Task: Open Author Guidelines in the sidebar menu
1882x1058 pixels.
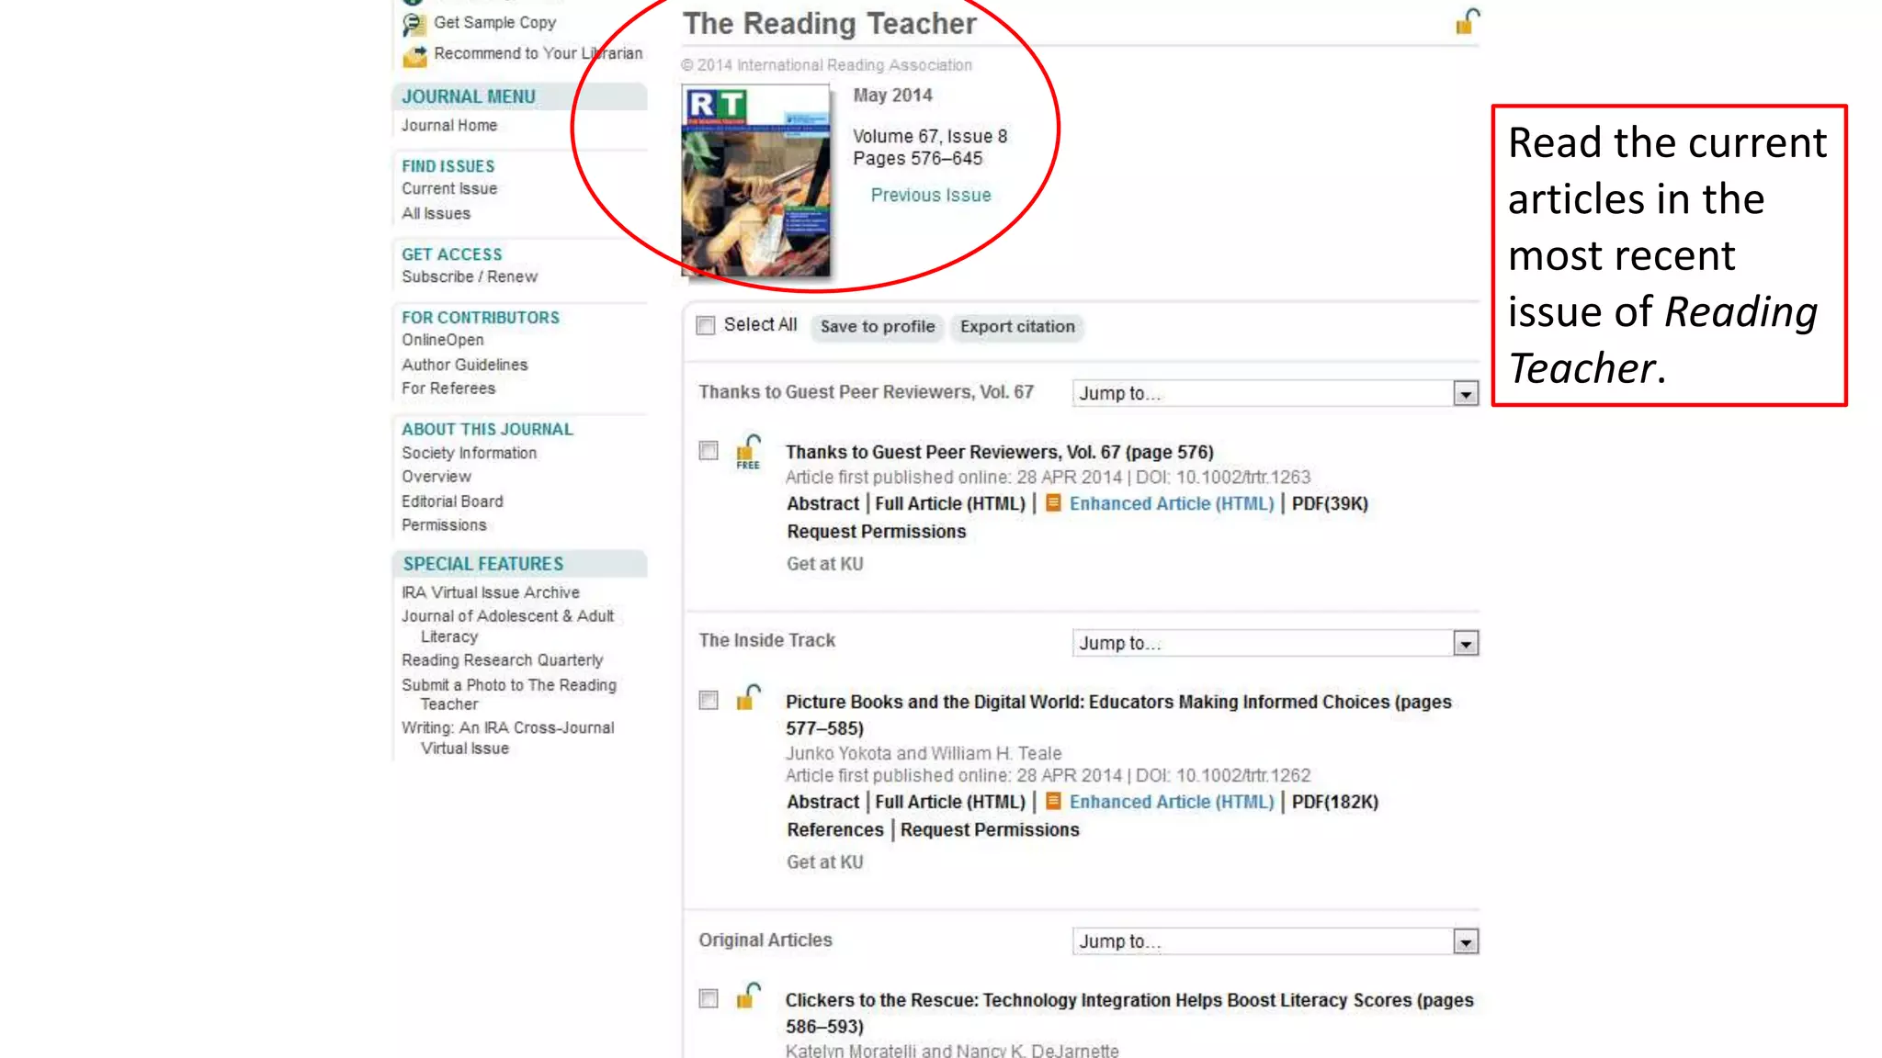Action: [464, 365]
